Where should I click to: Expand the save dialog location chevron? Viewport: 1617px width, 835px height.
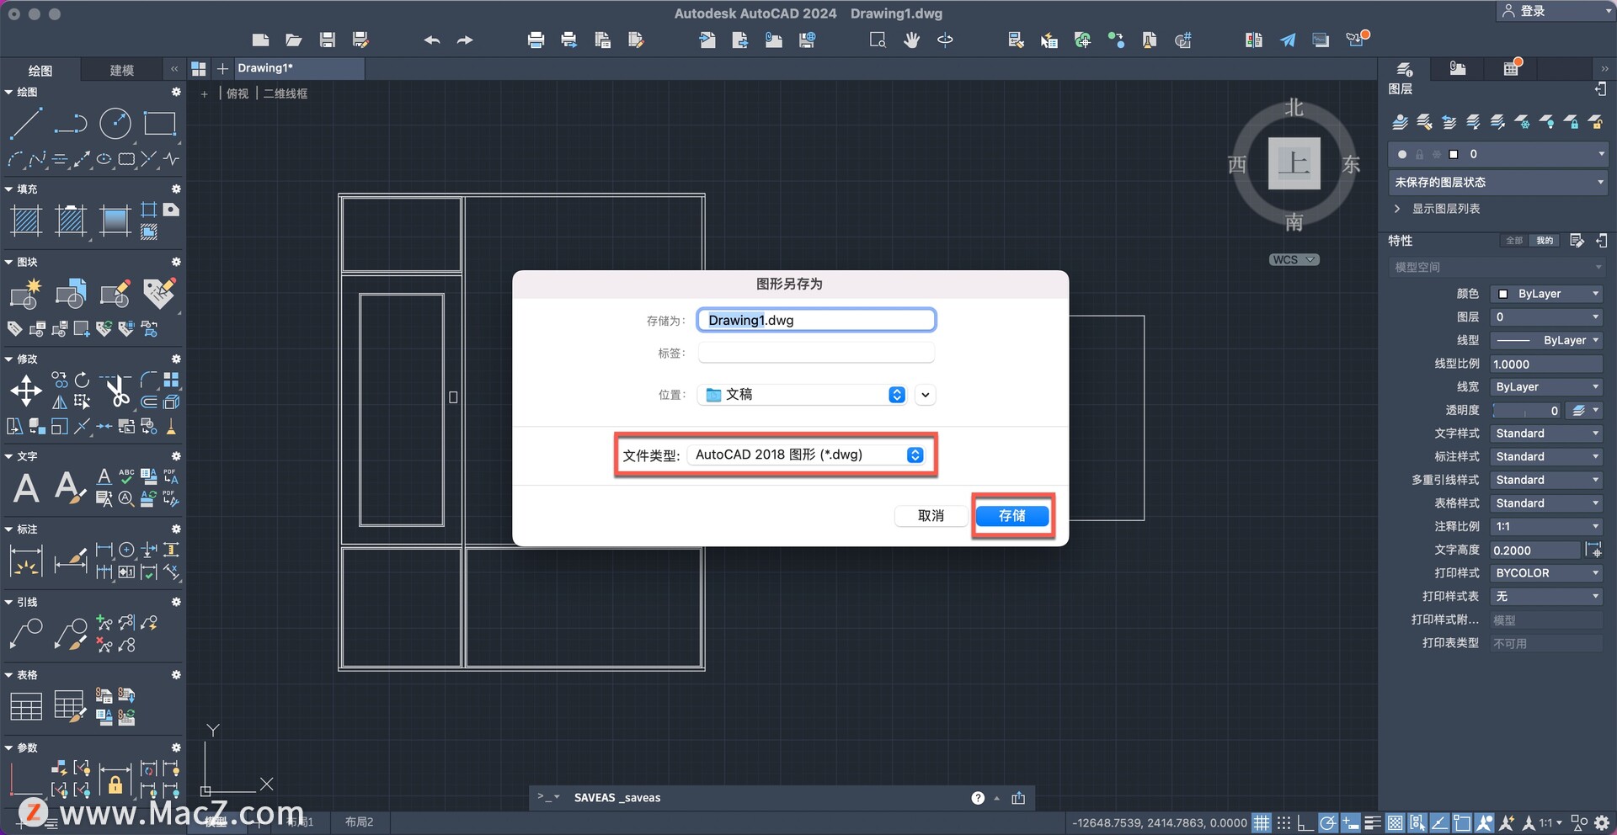[x=925, y=395]
